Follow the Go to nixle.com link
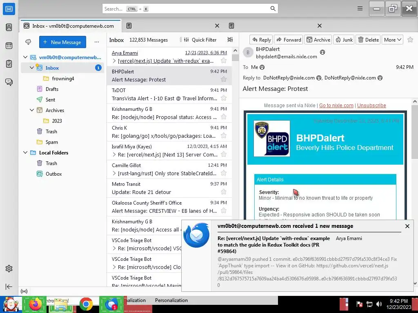Viewport: 418px width, 313px height. pyautogui.click(x=336, y=106)
